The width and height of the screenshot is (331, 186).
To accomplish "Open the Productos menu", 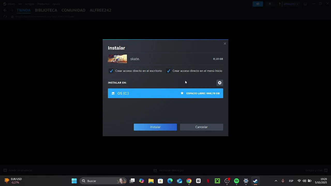I will coord(43,4).
